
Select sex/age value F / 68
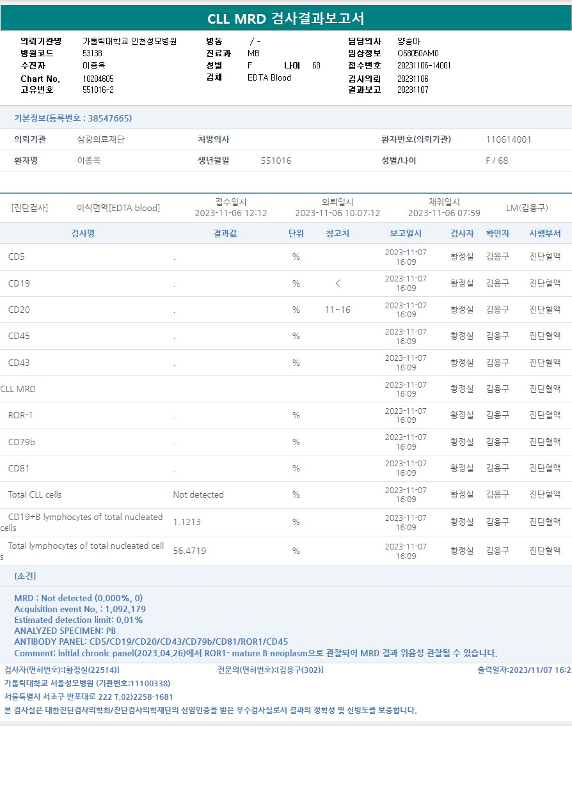pos(497,161)
